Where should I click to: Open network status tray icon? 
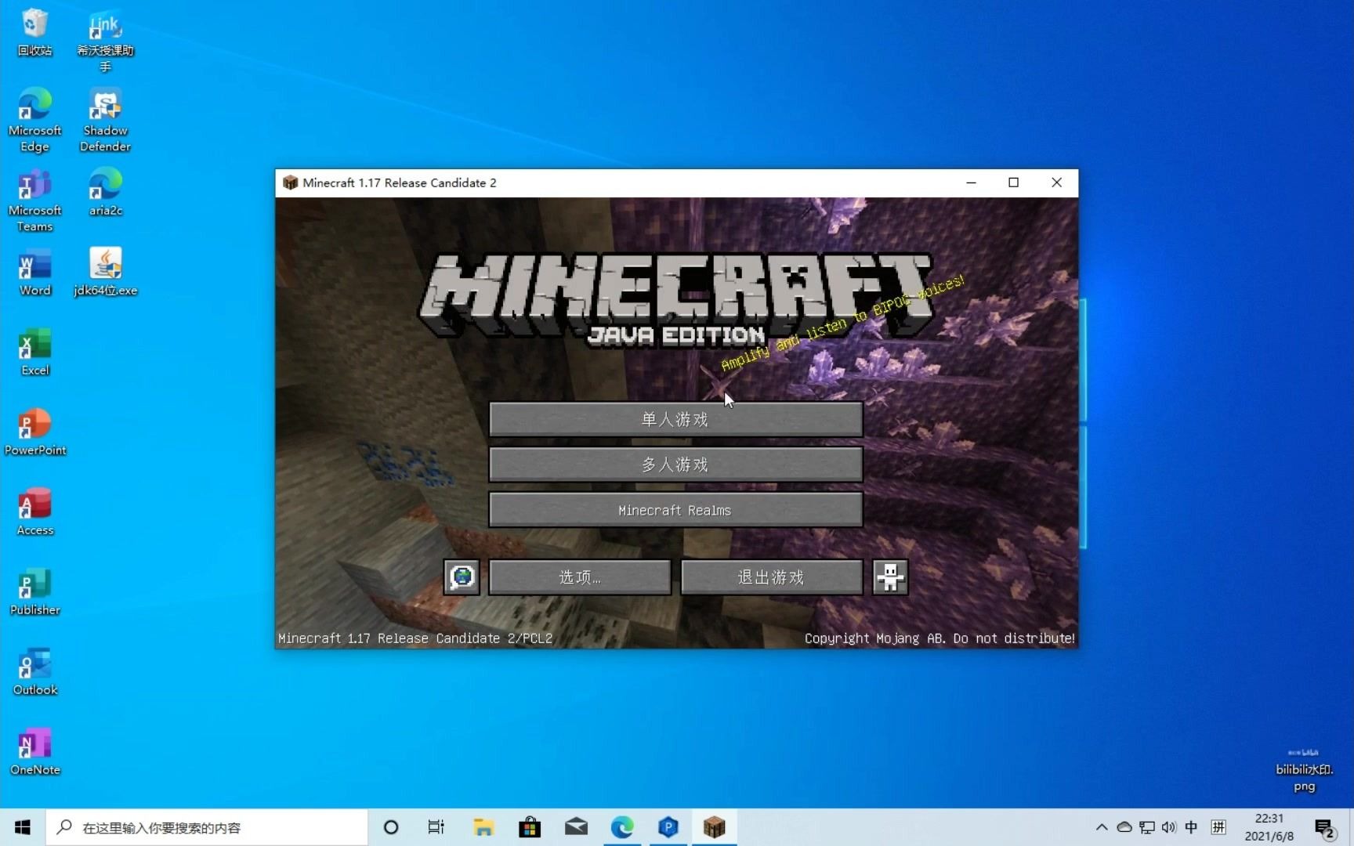pos(1146,827)
